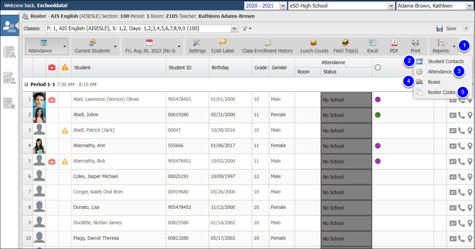This screenshot has width=475, height=249.
Task: Open the contact card icon for Abell, Joline
Action: (453, 115)
